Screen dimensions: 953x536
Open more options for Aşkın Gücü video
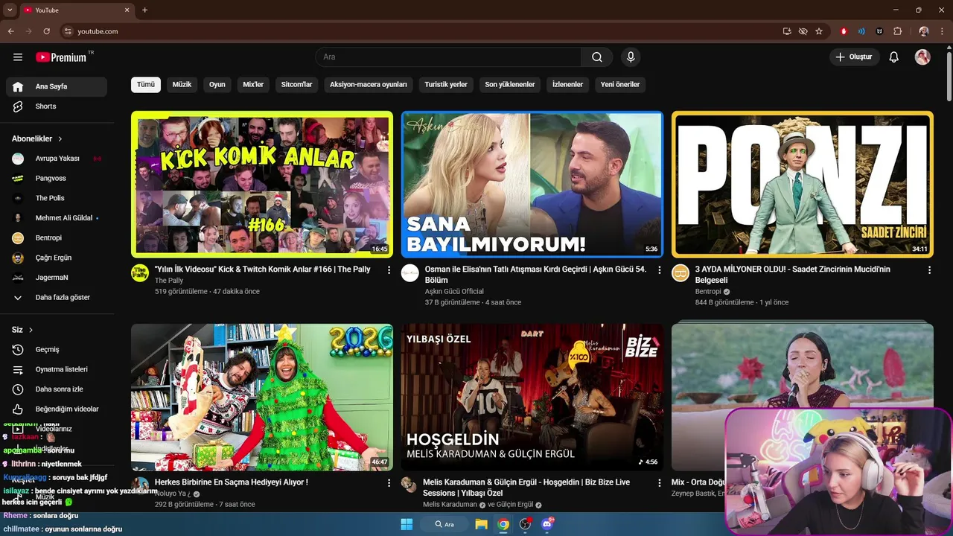(659, 270)
